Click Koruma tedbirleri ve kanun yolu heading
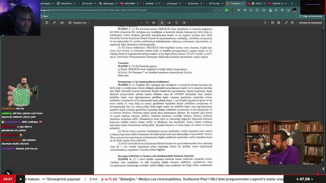 (156, 156)
